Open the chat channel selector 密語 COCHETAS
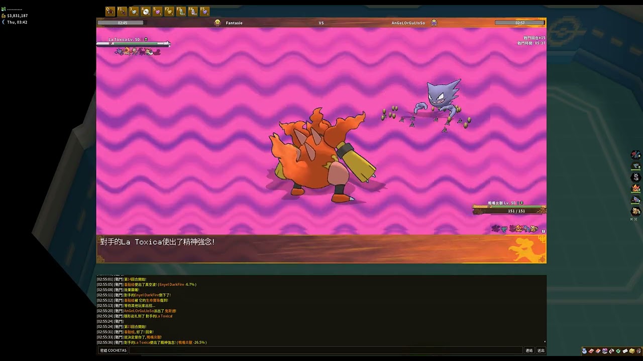643x361 pixels. coord(113,350)
